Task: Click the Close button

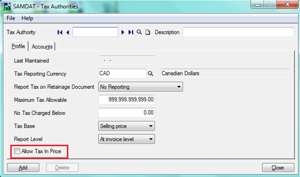Action: [x=278, y=167]
